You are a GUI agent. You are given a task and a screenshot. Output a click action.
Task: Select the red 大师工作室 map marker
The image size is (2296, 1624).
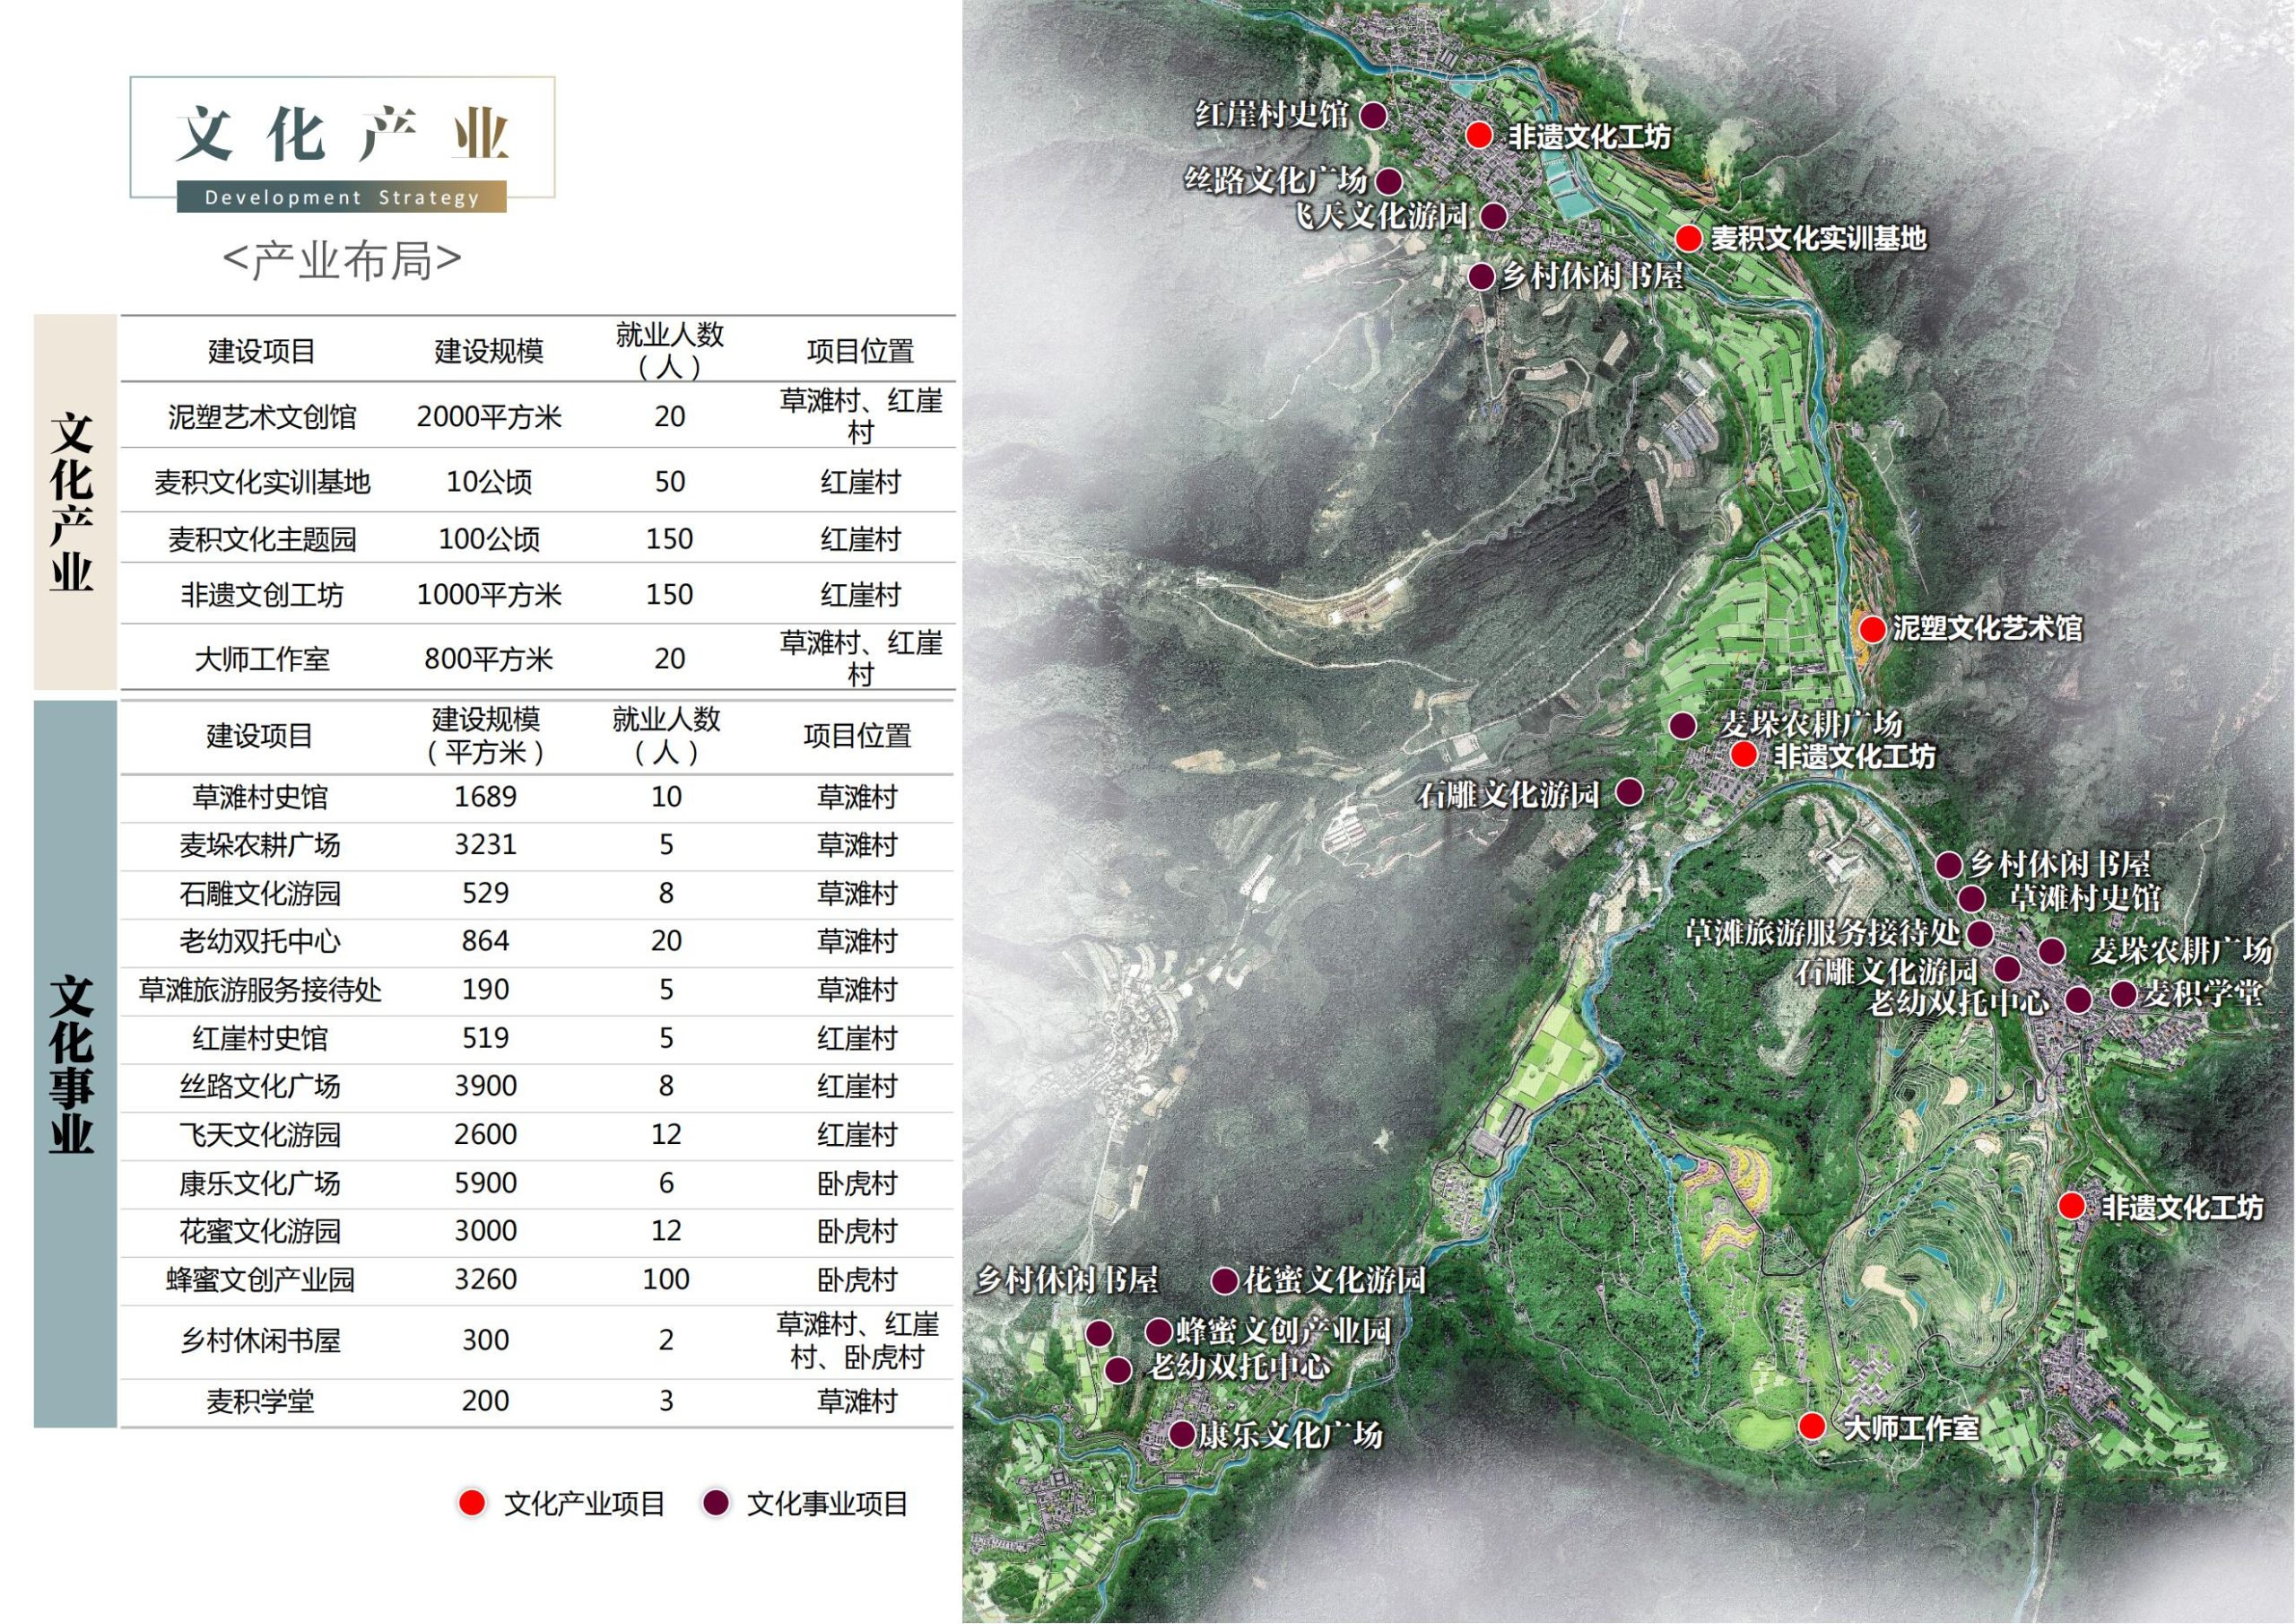click(1811, 1426)
